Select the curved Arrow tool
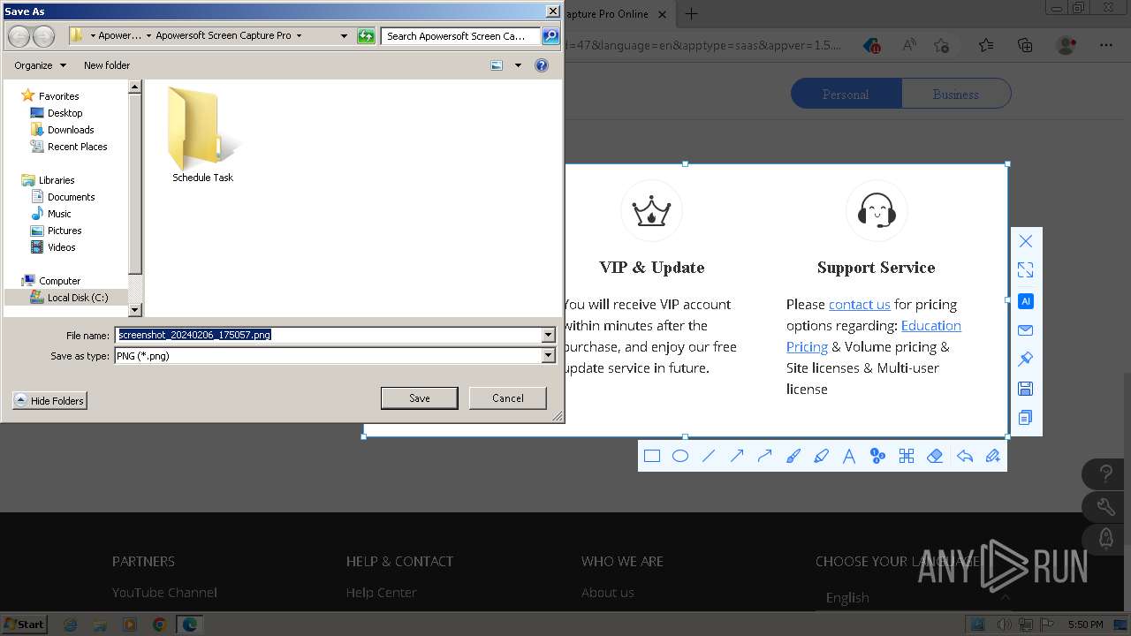The height and width of the screenshot is (636, 1131). tap(765, 456)
